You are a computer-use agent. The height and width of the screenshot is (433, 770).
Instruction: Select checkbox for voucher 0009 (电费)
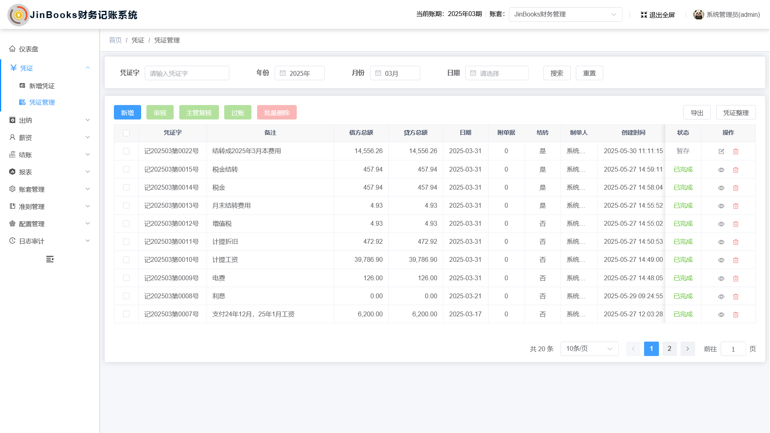[126, 278]
